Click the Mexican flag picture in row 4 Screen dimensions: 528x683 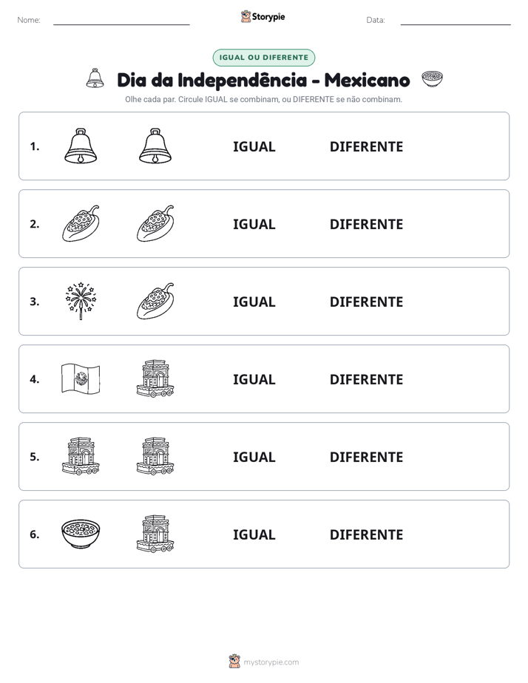pyautogui.click(x=81, y=379)
